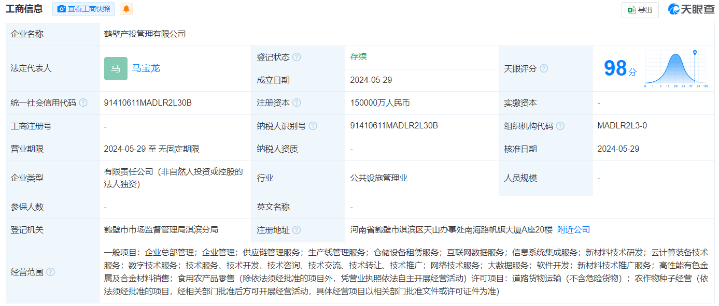719x306 pixels.
Task: Click business term 2024-05-29 至 无固定期限
Action: 152,149
